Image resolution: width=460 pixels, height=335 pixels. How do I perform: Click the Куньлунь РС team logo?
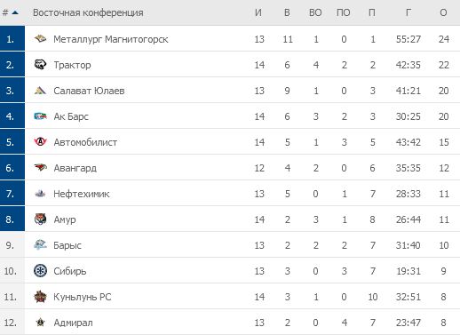click(x=40, y=297)
